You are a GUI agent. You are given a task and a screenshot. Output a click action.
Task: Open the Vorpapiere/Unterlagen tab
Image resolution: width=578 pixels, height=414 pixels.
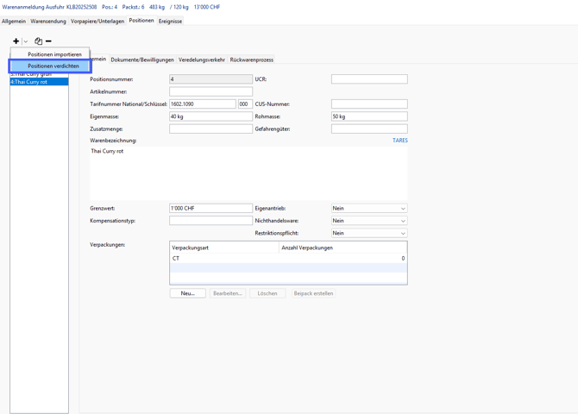pyautogui.click(x=97, y=21)
